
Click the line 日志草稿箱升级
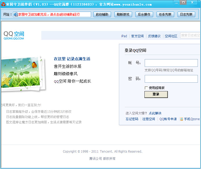[39, 112]
